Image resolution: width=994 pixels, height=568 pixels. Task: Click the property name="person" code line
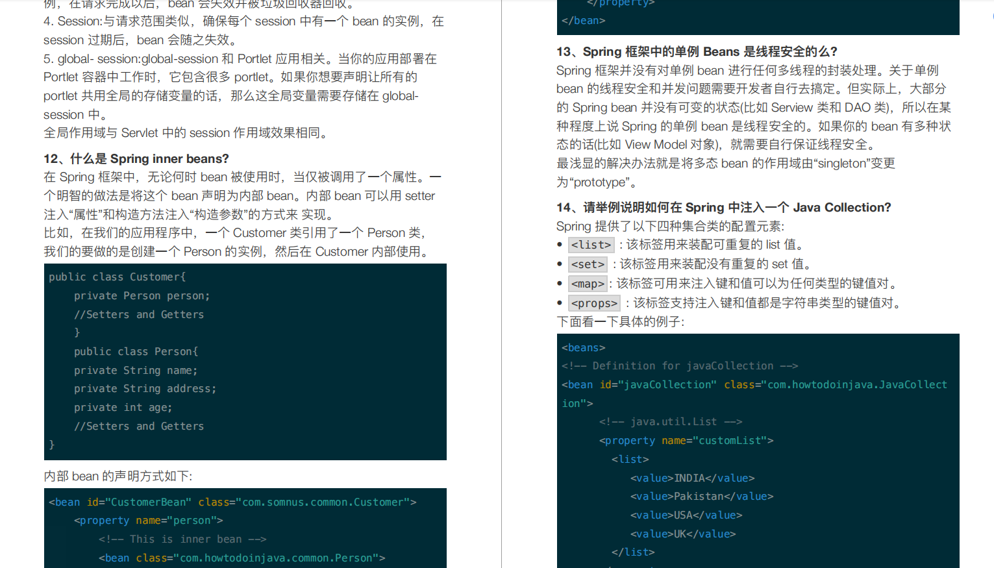click(x=149, y=520)
